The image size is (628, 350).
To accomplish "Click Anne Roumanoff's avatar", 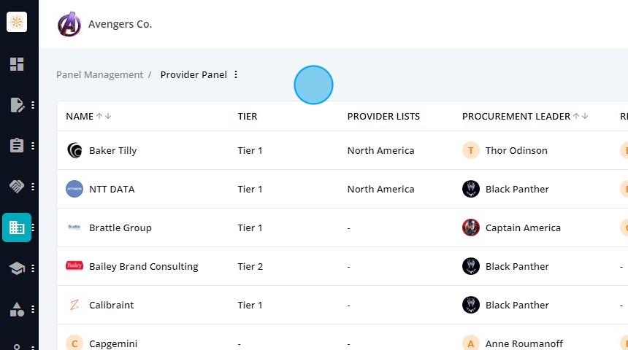I will click(x=471, y=343).
